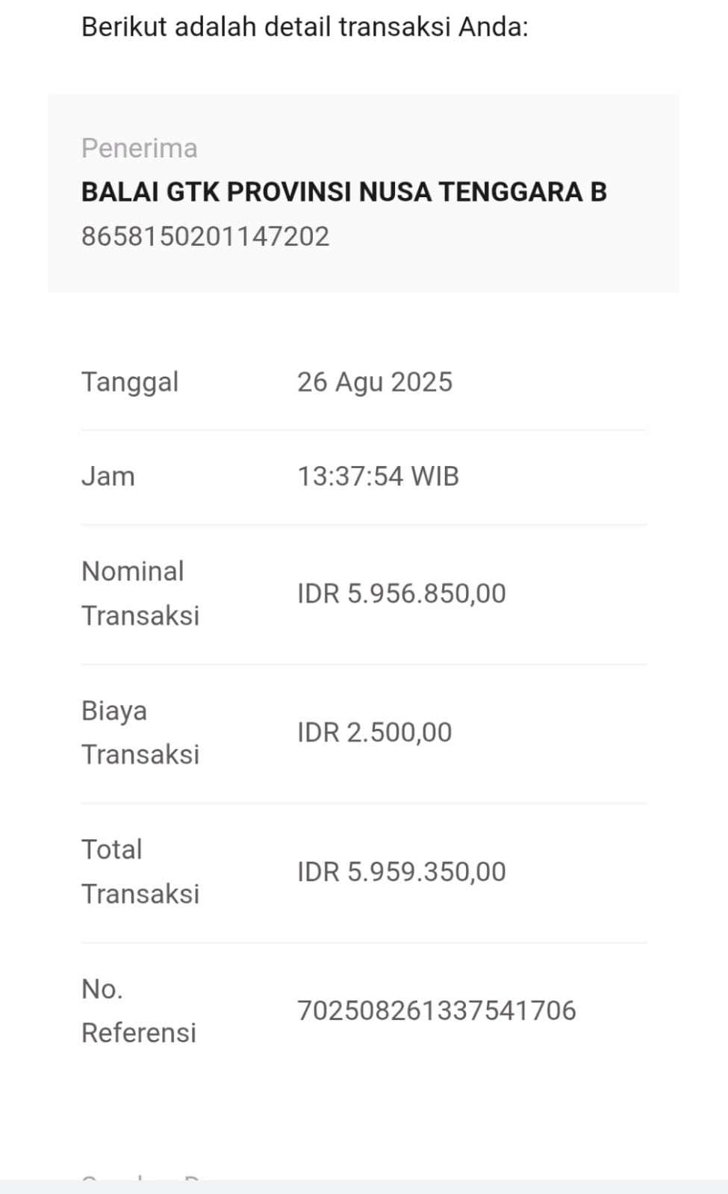Click the 'Total Transaksi' label
The width and height of the screenshot is (728, 1194).
click(x=140, y=871)
